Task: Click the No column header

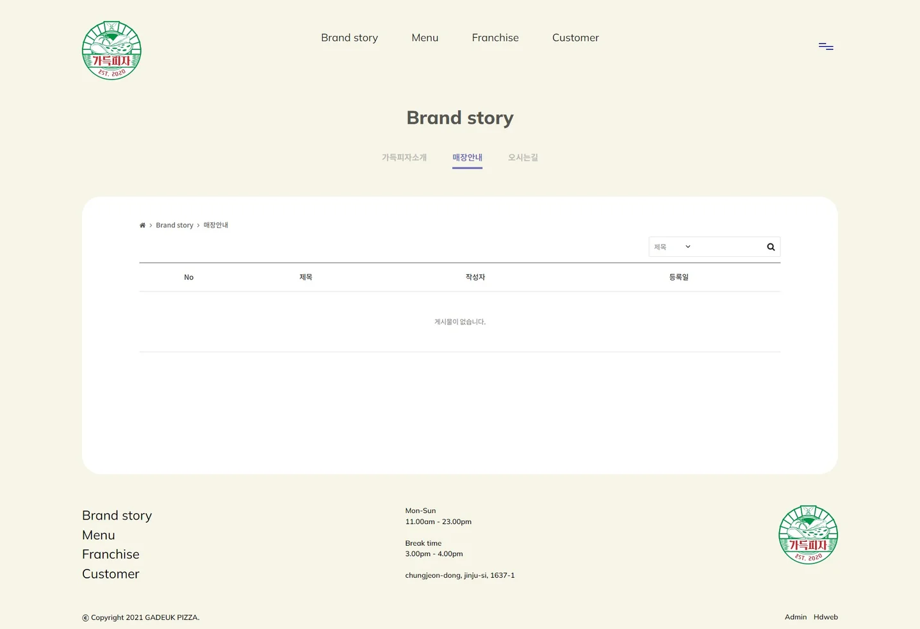Action: point(188,277)
